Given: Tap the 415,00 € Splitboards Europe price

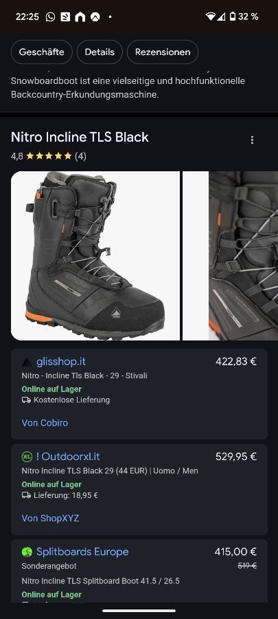Looking at the screenshot, I should pyautogui.click(x=235, y=552).
